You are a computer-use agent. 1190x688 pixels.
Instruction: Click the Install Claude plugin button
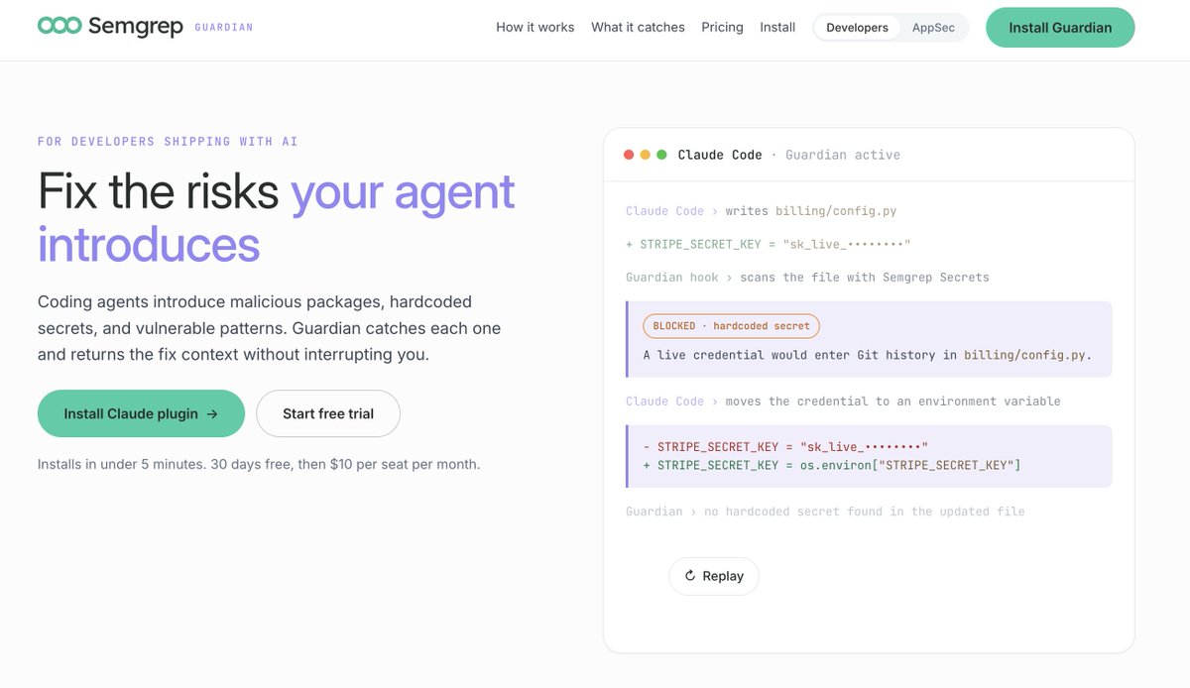click(x=141, y=413)
